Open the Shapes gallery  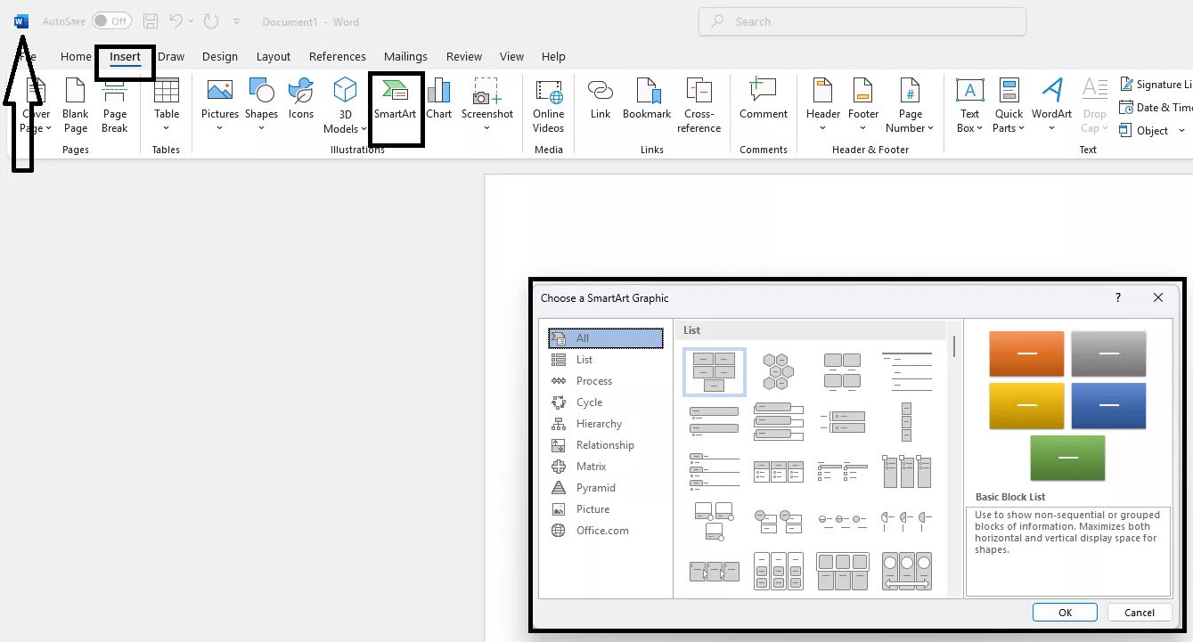261,105
